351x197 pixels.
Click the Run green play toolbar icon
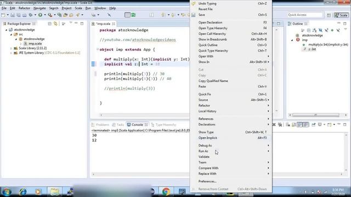coord(40,15)
